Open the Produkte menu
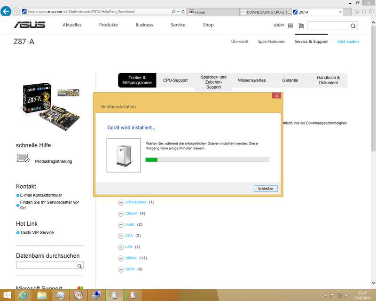Screen dimensions: 376x301 tap(109, 25)
